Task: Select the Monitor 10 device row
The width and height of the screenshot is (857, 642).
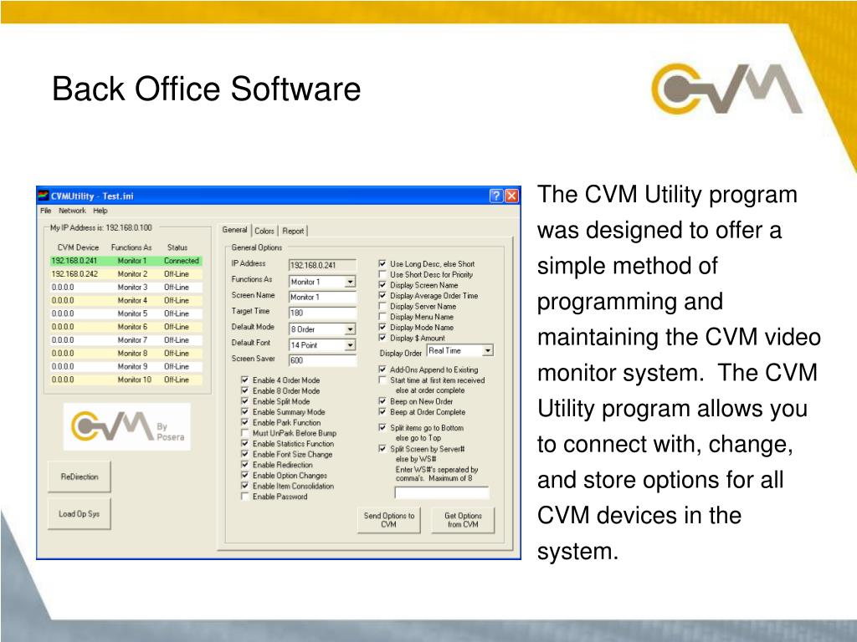Action: click(126, 380)
